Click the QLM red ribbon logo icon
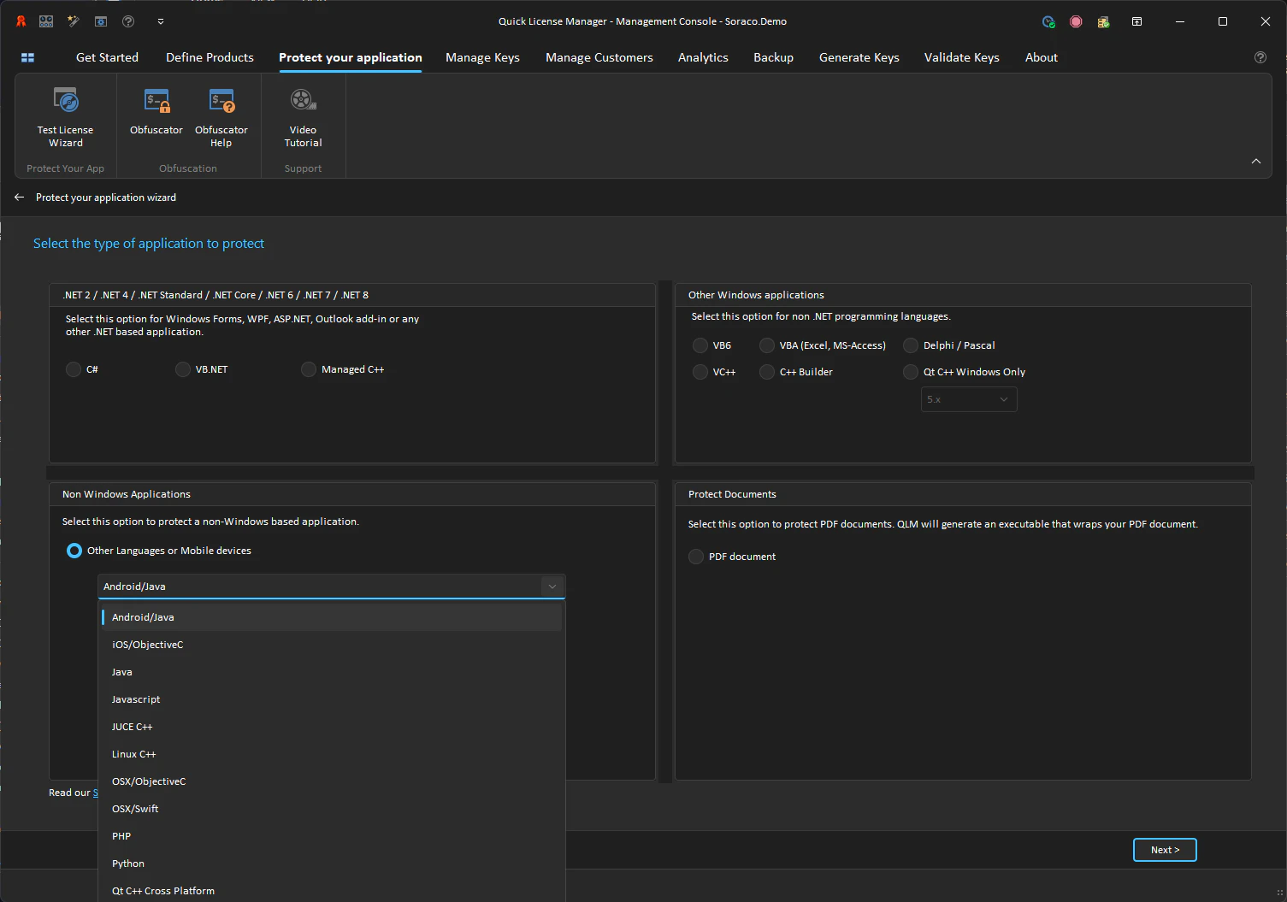1287x902 pixels. tap(21, 21)
